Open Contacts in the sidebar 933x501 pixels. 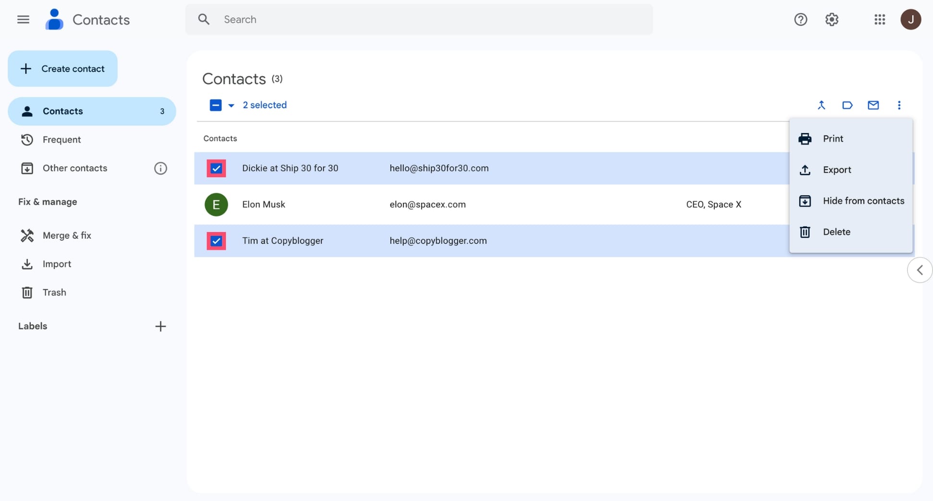click(x=92, y=111)
